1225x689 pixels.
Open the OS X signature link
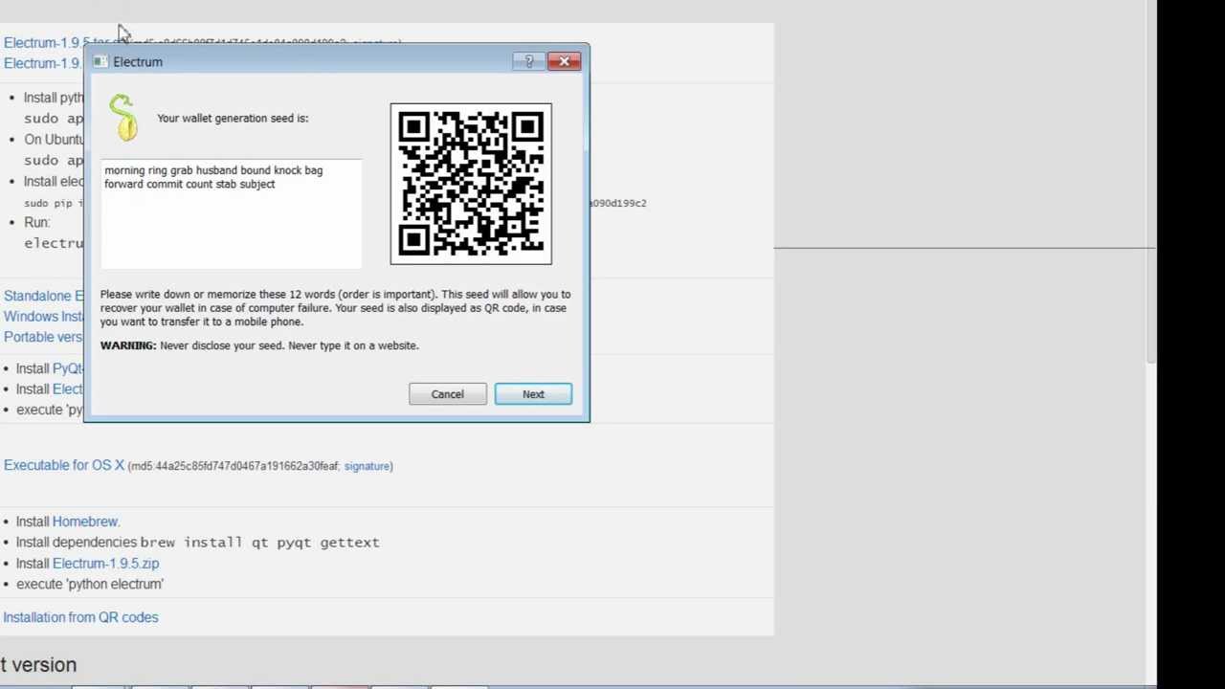coord(367,466)
